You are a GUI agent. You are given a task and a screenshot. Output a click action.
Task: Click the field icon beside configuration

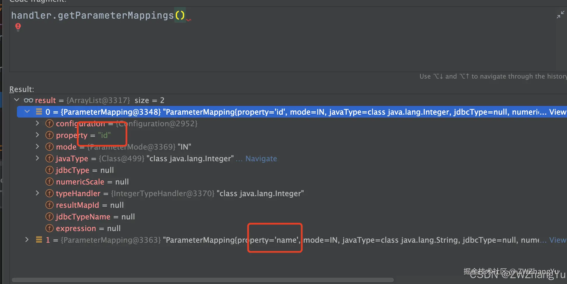[x=50, y=124]
